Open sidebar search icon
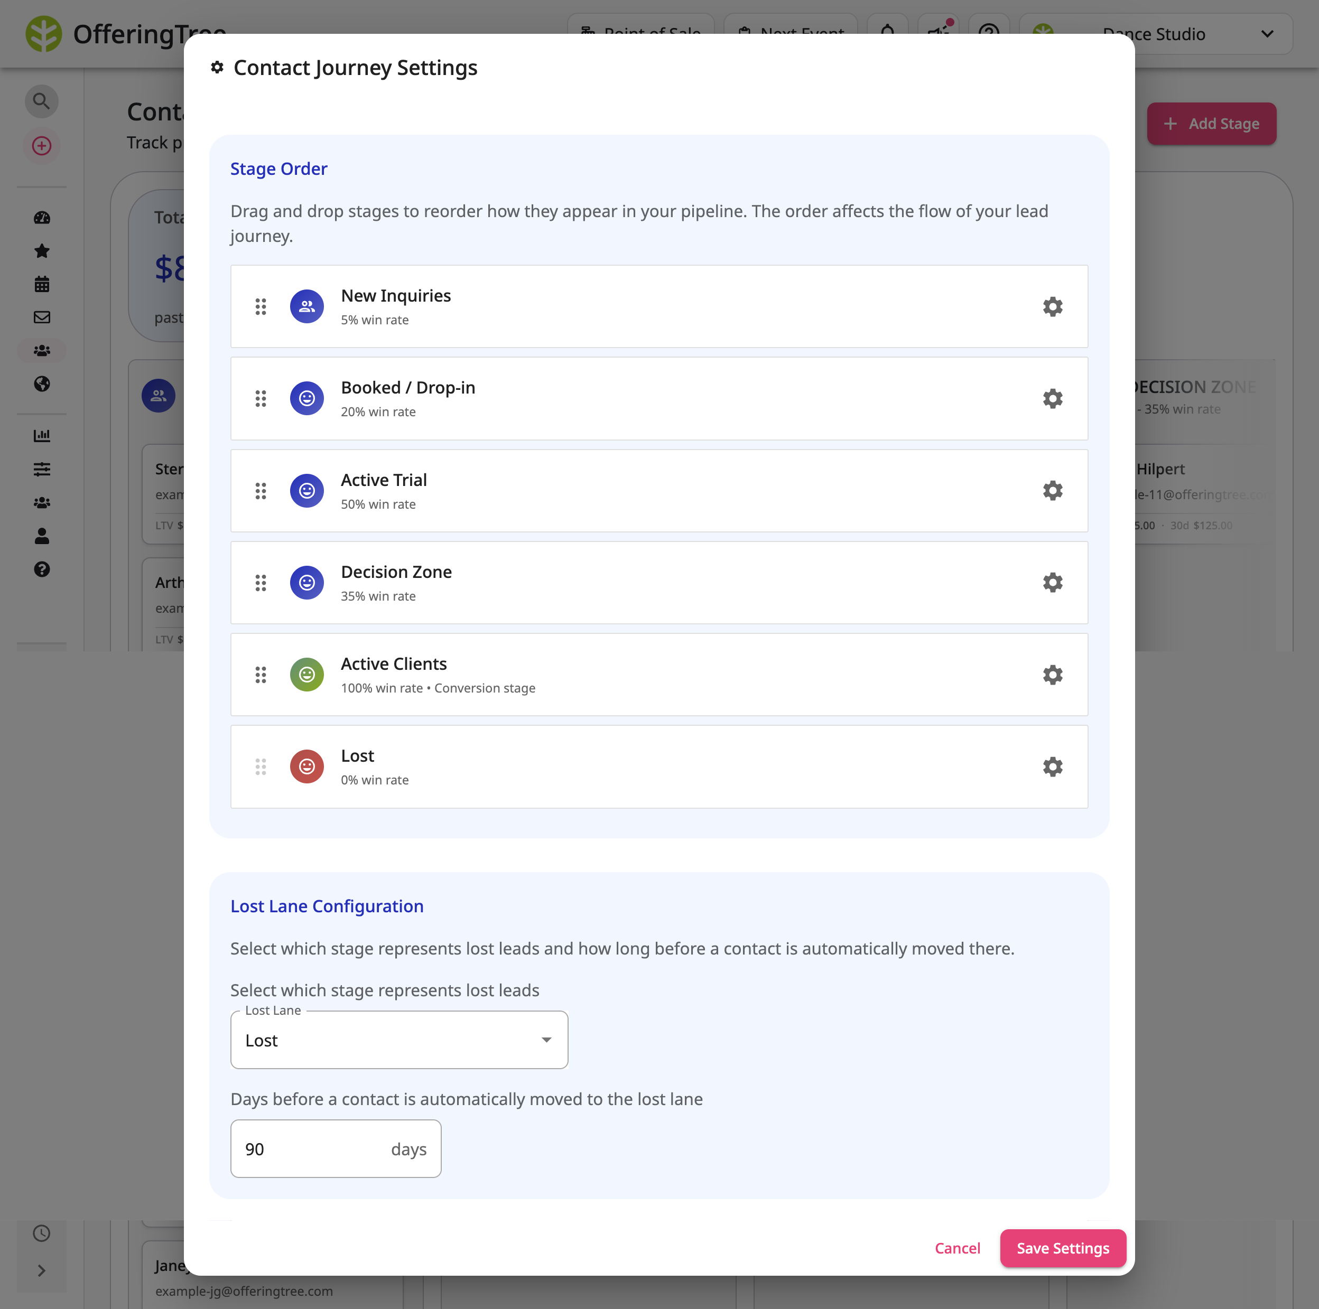The image size is (1319, 1309). coord(42,102)
